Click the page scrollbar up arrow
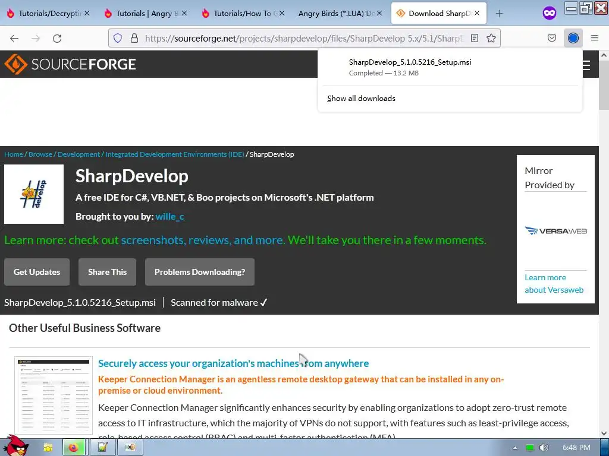Viewport: 609px width, 456px height. pyautogui.click(x=604, y=55)
